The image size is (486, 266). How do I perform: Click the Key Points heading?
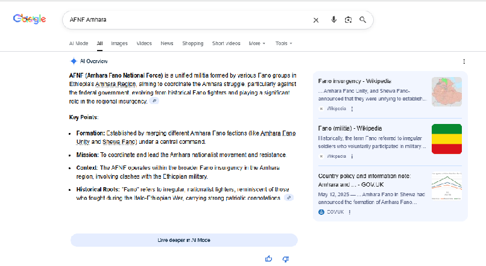click(84, 117)
